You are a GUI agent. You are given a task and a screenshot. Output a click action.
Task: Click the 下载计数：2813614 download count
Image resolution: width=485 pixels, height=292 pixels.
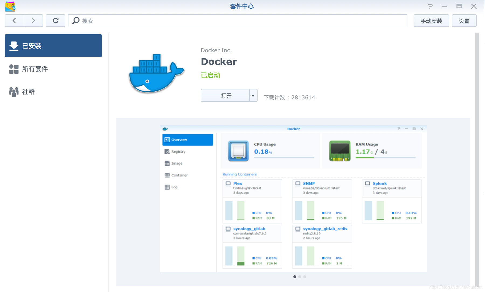coord(289,97)
